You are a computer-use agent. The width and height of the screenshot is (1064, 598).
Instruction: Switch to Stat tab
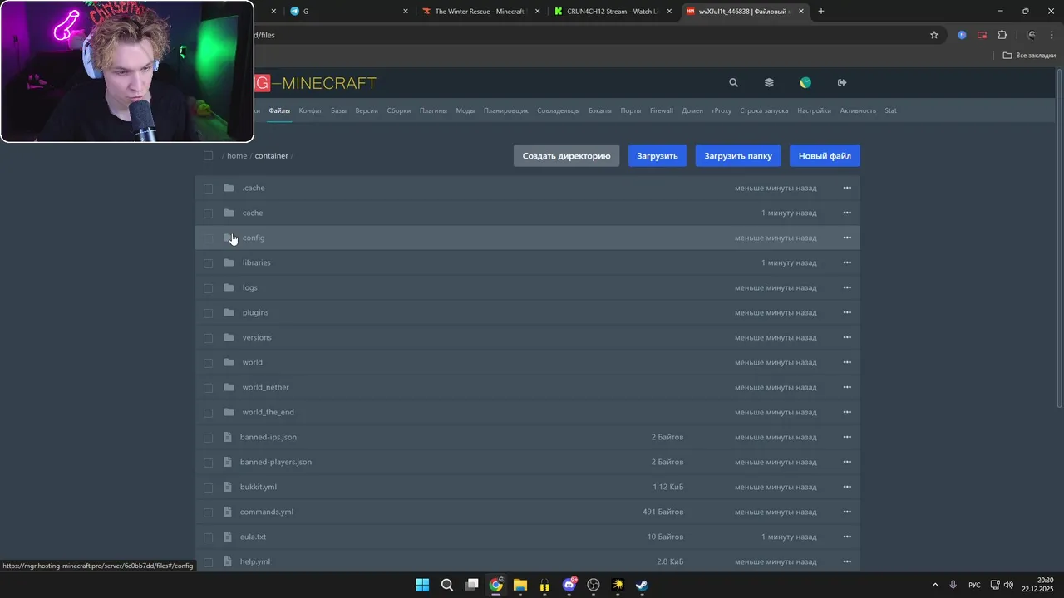coord(890,110)
